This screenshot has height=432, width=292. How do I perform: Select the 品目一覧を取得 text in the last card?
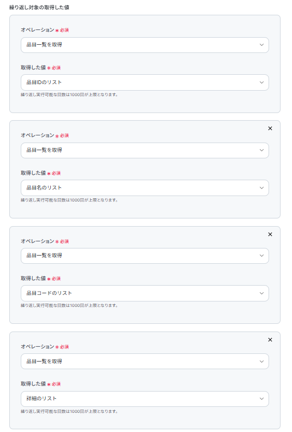pos(44,361)
